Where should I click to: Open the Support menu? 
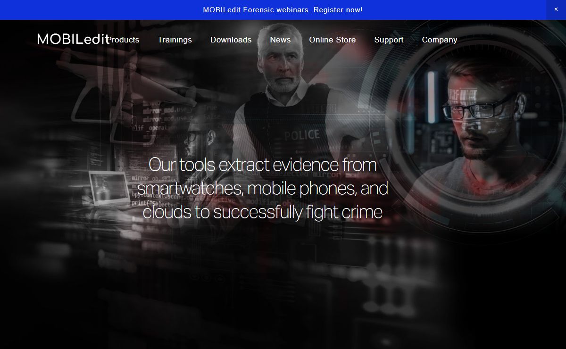pos(389,40)
